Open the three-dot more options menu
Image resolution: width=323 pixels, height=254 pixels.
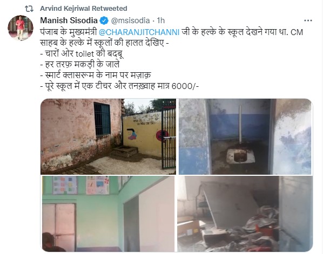pyautogui.click(x=308, y=20)
